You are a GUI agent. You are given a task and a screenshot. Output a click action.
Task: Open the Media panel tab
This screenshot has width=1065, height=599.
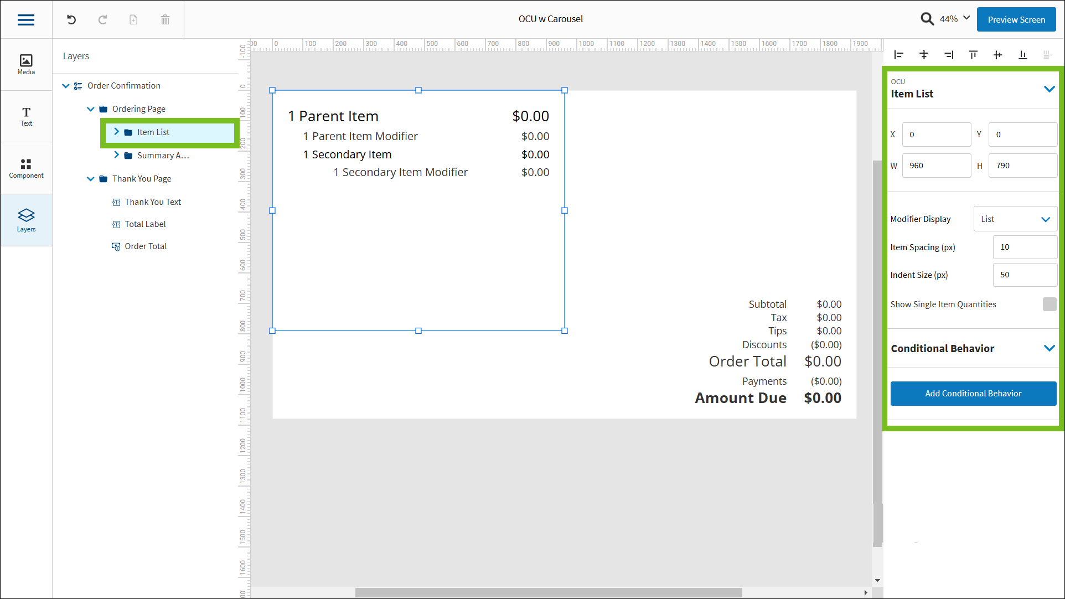tap(26, 64)
